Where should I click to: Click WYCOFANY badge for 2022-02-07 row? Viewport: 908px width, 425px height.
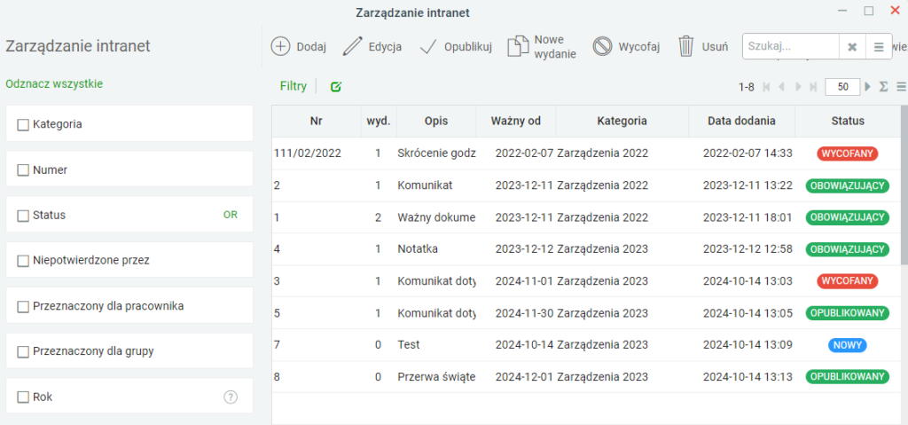[x=848, y=153]
